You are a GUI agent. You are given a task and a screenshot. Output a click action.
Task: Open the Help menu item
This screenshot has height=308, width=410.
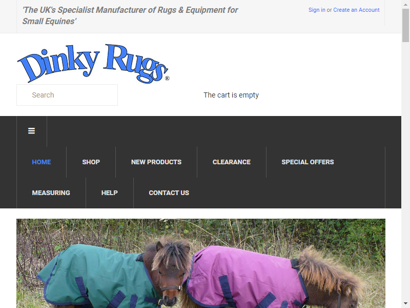(109, 193)
